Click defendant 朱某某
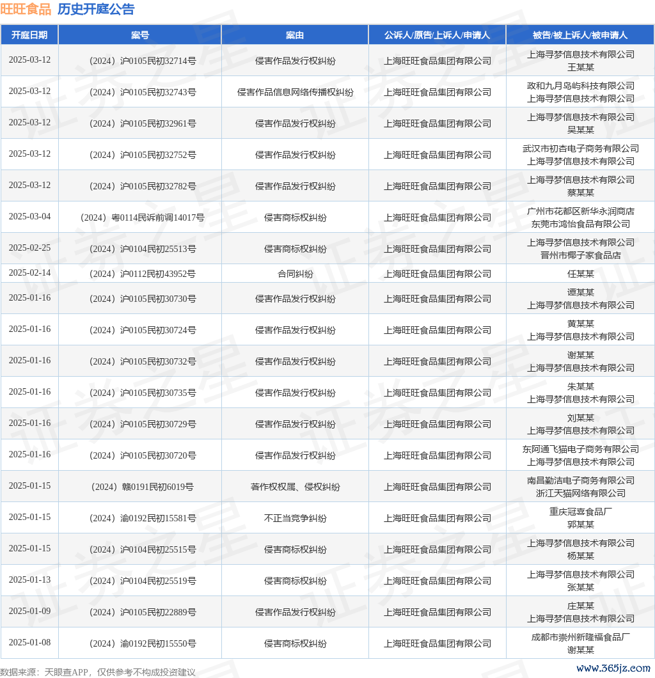This screenshot has height=678, width=655. click(x=581, y=386)
